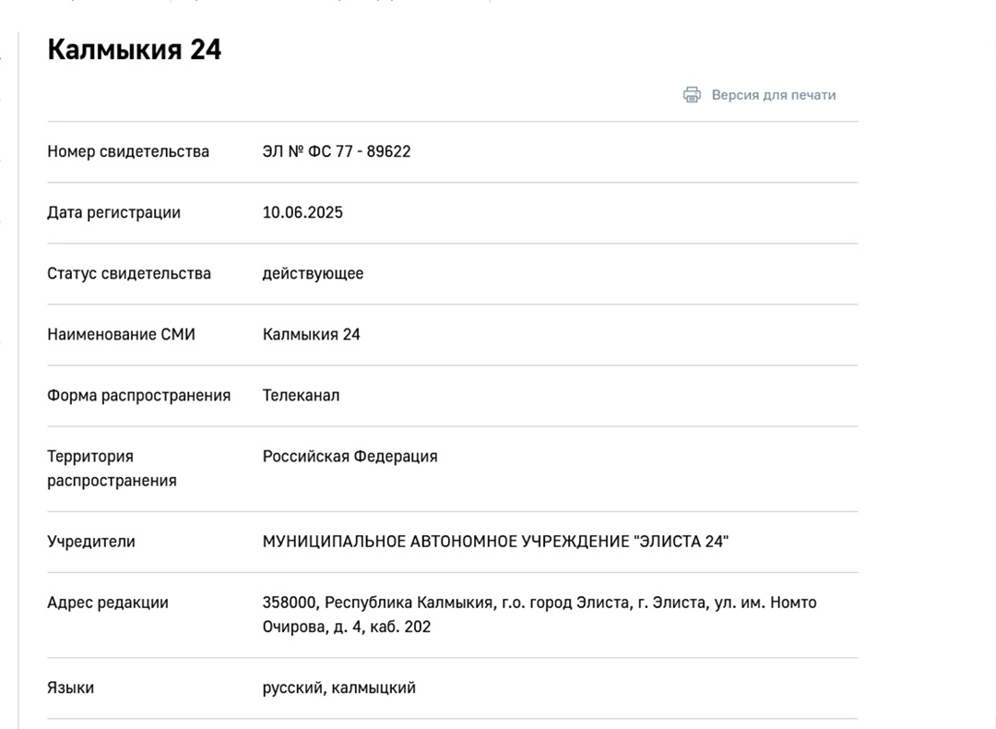Click the editorial address starting with 358000
996x729 pixels.
click(539, 615)
